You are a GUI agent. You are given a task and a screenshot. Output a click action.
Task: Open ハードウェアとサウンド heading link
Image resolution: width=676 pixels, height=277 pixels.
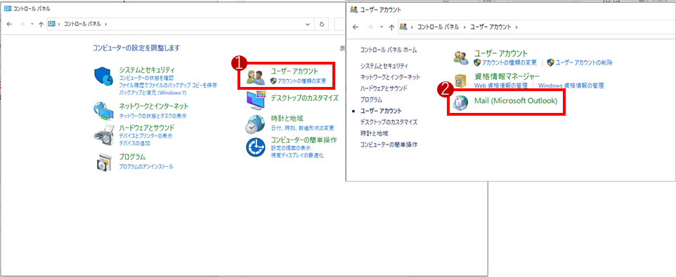tap(147, 128)
